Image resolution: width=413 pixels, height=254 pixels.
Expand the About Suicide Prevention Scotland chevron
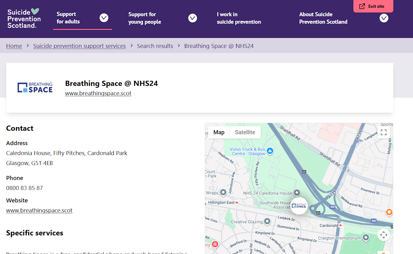click(x=384, y=18)
